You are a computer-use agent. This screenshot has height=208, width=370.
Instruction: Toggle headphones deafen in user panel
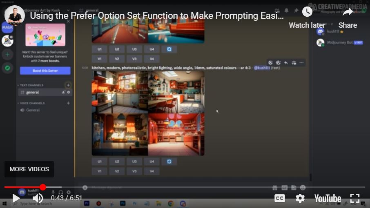61,192
